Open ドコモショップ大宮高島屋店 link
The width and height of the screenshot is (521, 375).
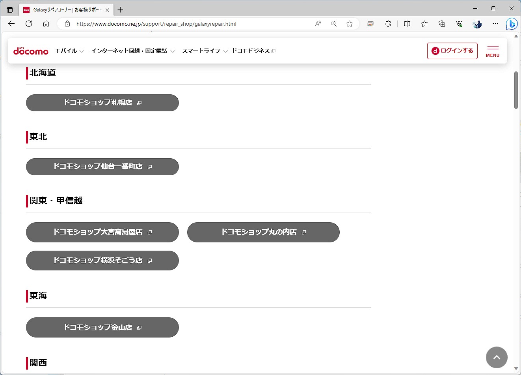click(102, 232)
